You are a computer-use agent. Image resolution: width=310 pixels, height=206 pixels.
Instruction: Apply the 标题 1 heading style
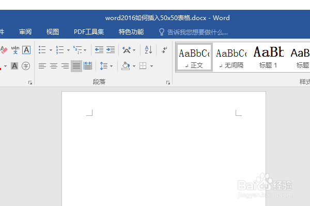click(x=269, y=57)
